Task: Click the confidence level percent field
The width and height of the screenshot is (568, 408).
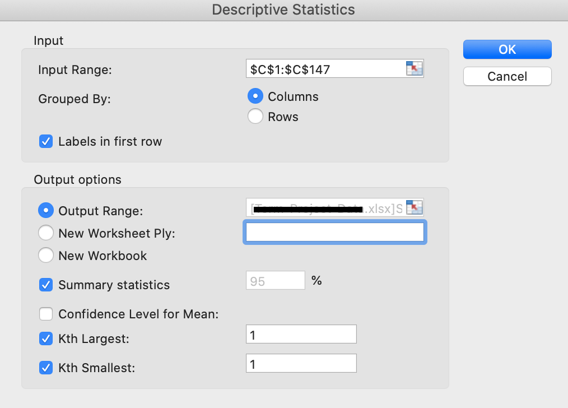Action: pyautogui.click(x=275, y=280)
